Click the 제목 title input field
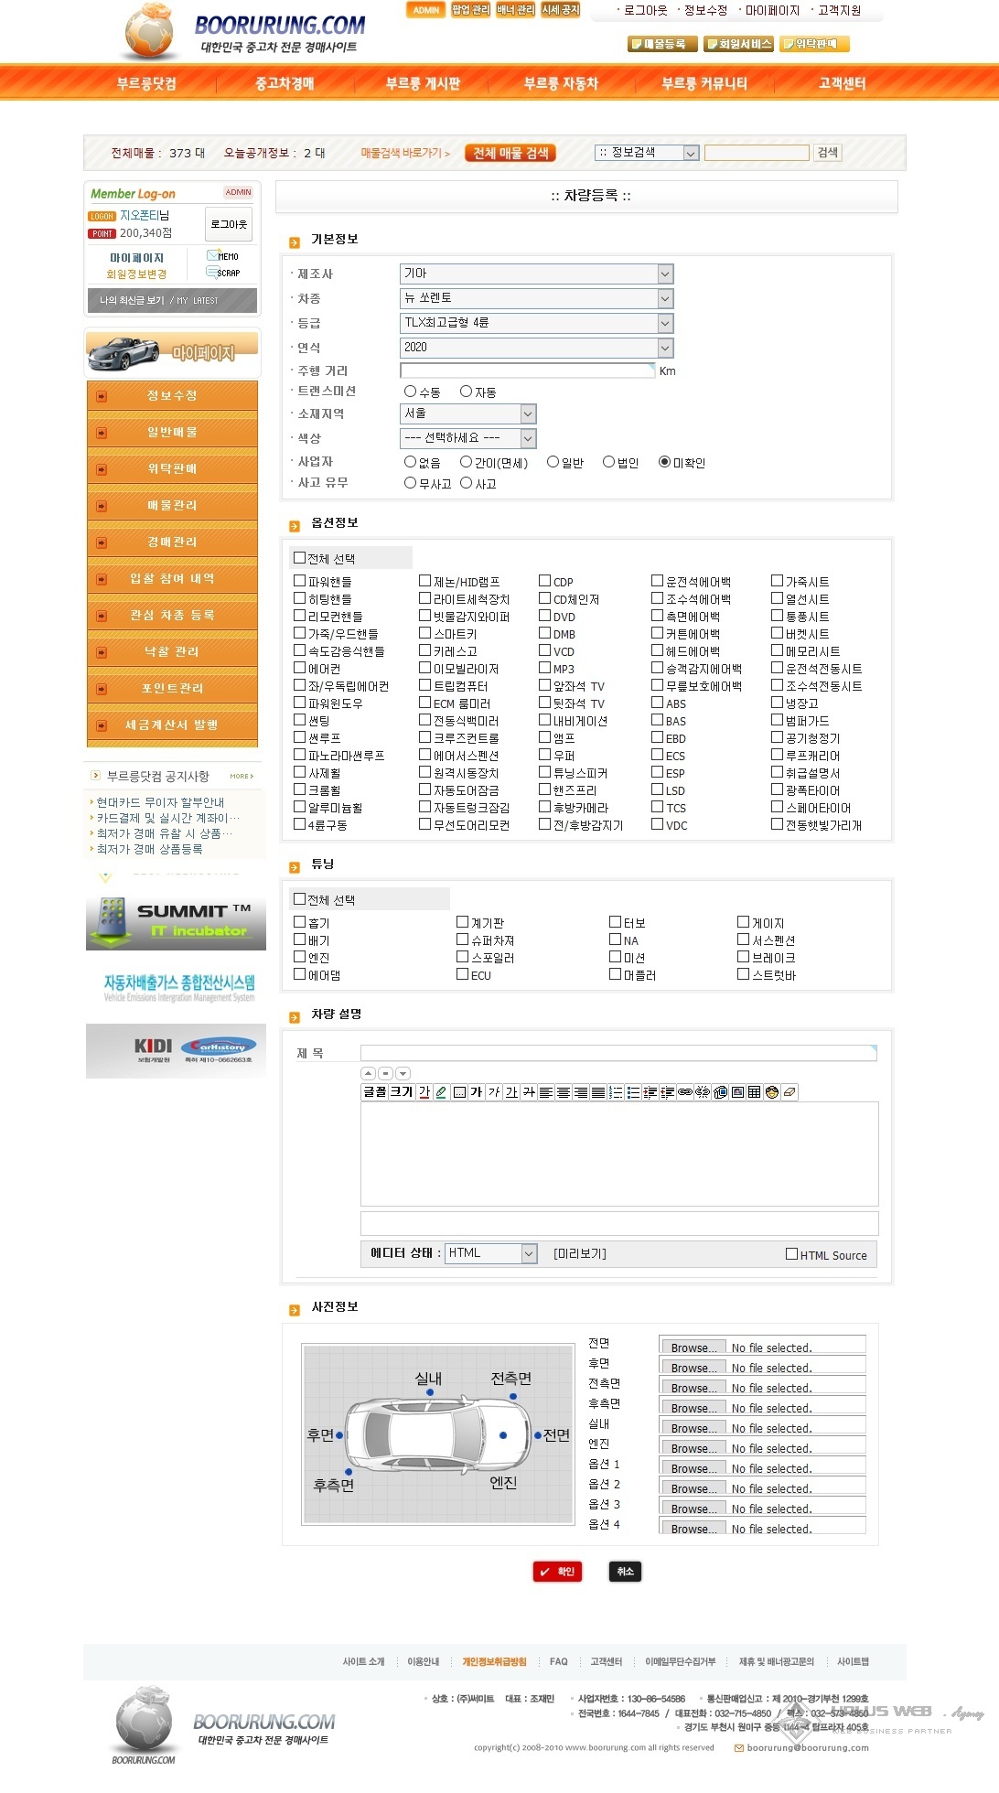 (x=618, y=1053)
